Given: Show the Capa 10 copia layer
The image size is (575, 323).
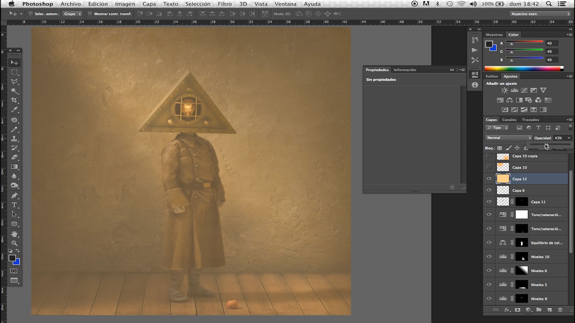Looking at the screenshot, I should point(489,156).
